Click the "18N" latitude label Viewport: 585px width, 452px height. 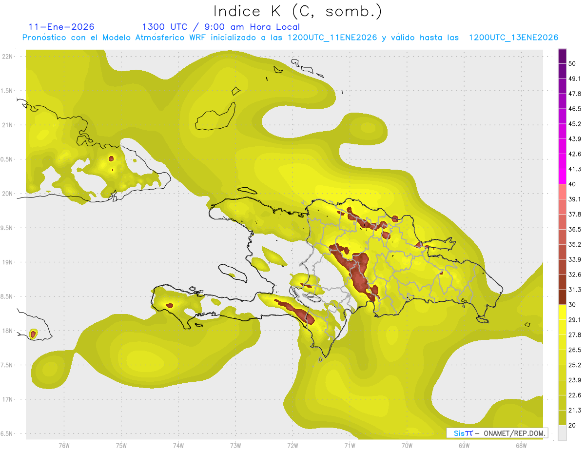(x=7, y=331)
